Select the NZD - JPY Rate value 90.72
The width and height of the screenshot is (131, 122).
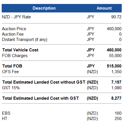(116, 17)
